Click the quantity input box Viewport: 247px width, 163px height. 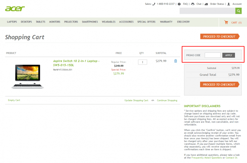(142, 62)
